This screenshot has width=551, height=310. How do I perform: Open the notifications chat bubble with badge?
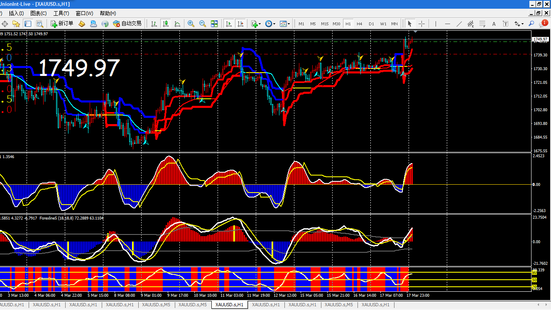click(x=543, y=23)
